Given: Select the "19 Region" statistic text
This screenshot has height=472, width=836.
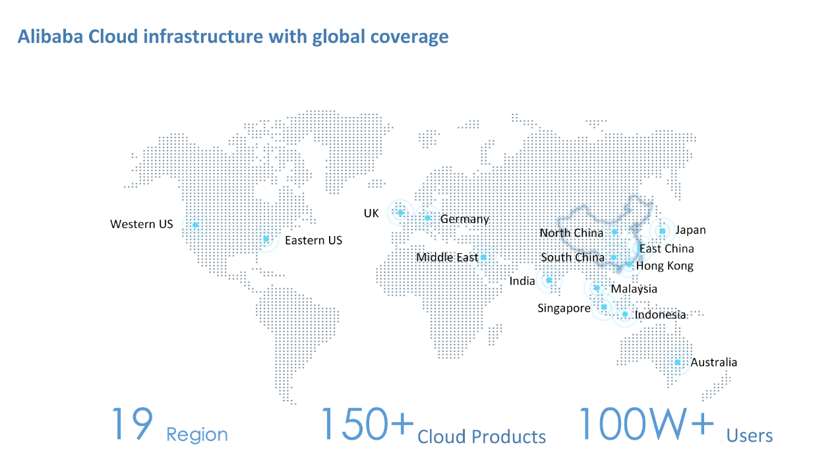Looking at the screenshot, I should (x=169, y=425).
